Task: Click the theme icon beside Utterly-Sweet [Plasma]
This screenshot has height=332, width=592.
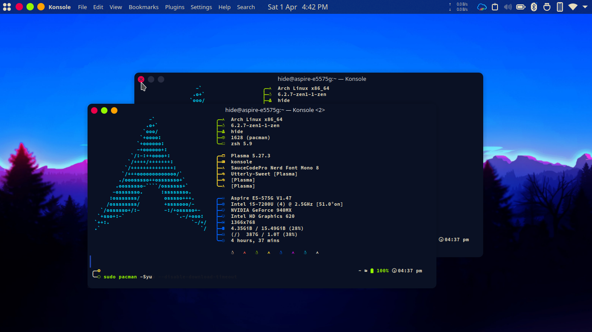Action: click(x=223, y=174)
